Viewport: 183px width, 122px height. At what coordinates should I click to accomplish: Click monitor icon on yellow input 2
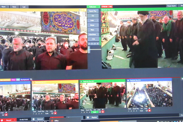[x=52, y=113]
